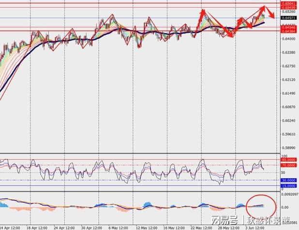The image size is (299, 230).
Task: Click the 0.60870 price axis value
Action: 288,107
